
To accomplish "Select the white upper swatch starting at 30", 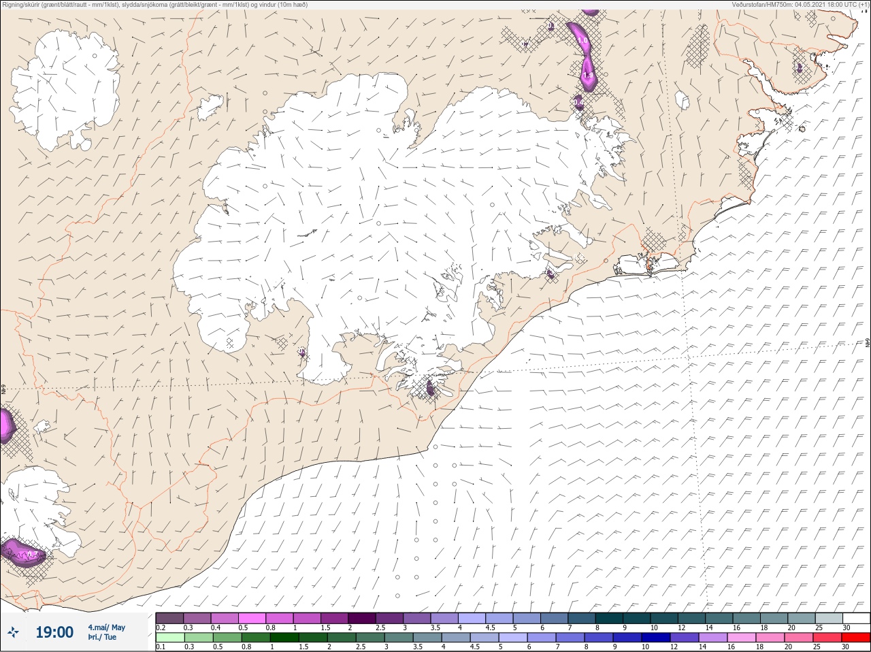I will [857, 618].
